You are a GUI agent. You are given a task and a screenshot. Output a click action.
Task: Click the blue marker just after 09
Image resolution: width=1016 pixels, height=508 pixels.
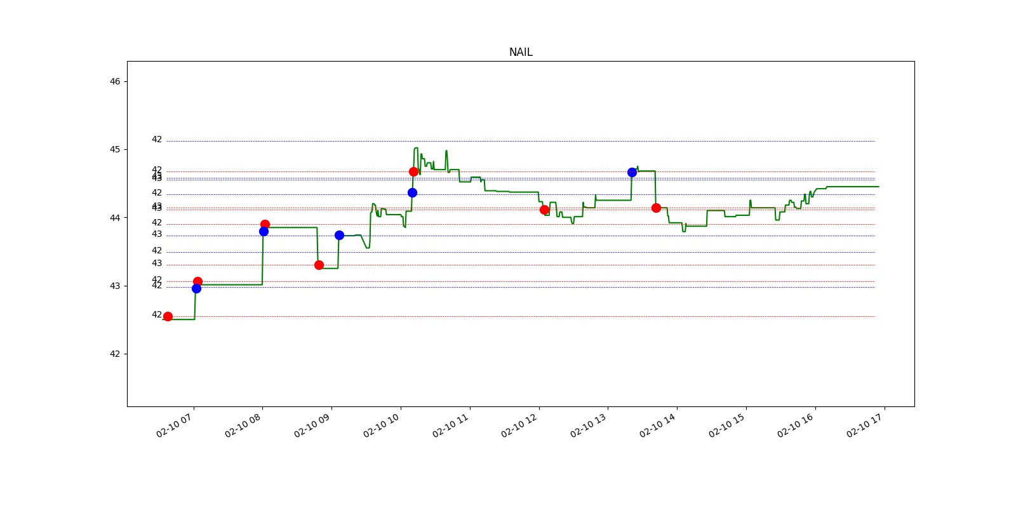(x=339, y=235)
